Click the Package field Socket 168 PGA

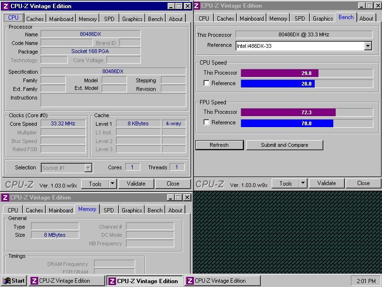coord(91,51)
